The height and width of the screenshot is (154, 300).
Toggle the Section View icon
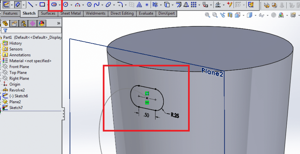(230, 15)
